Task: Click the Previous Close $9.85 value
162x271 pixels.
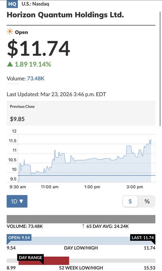Action: point(17,119)
